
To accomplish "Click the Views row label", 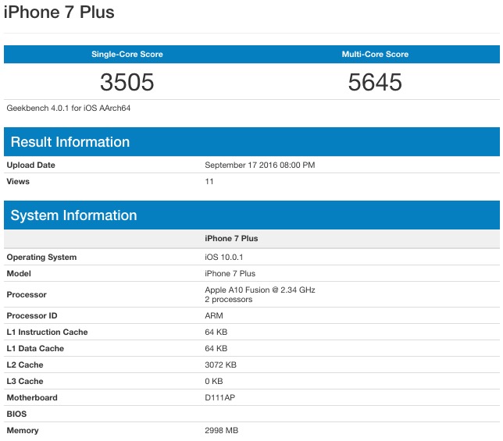I will click(x=18, y=182).
